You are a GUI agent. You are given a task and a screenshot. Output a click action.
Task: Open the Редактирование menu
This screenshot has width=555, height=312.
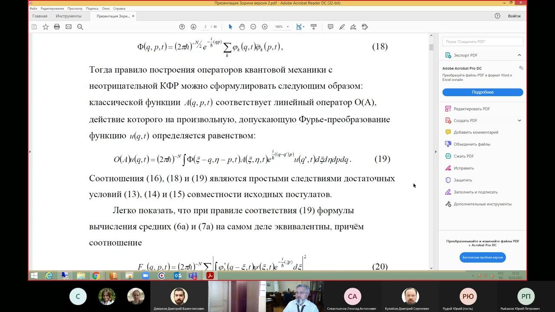click(x=52, y=8)
